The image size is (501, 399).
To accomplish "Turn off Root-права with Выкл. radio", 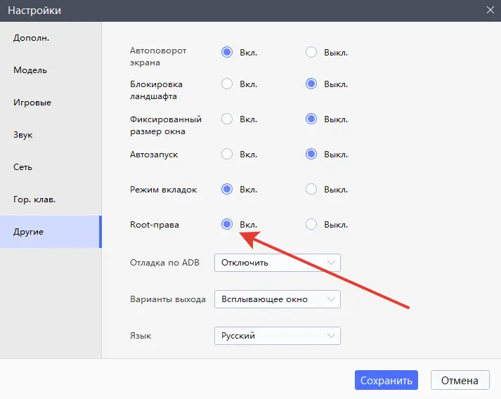I will 311,225.
